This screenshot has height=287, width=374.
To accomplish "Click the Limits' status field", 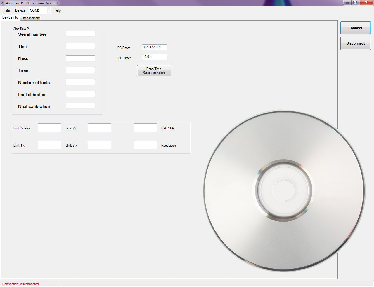I will click(49, 127).
